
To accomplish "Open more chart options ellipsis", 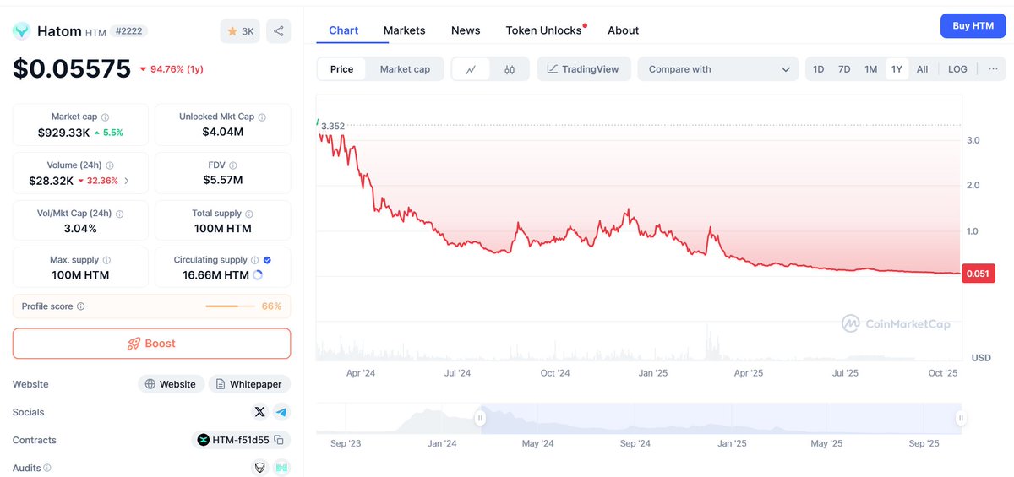I will click(992, 69).
